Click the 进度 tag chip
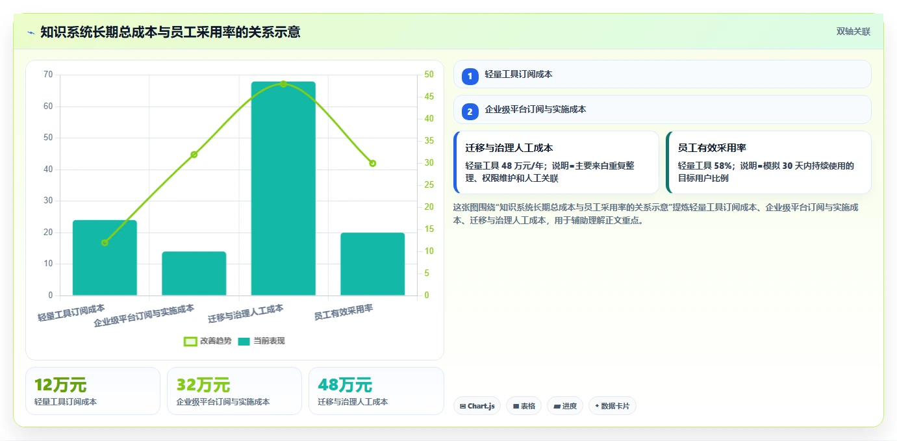 tap(565, 406)
